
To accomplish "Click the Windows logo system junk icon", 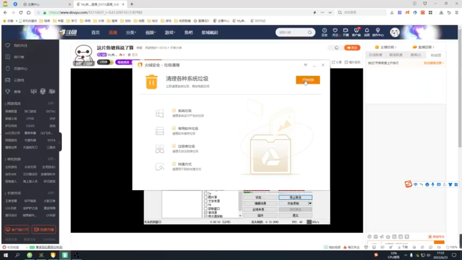I will pyautogui.click(x=160, y=113).
